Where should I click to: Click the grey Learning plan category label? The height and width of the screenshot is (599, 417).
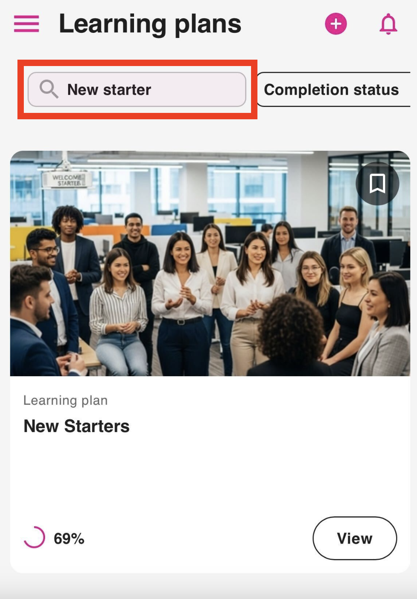click(66, 400)
